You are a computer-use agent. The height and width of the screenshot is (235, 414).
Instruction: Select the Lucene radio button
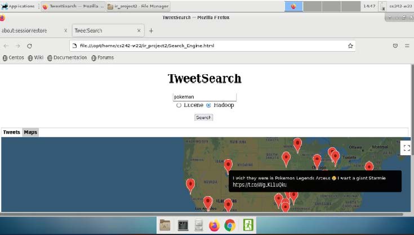click(x=179, y=105)
